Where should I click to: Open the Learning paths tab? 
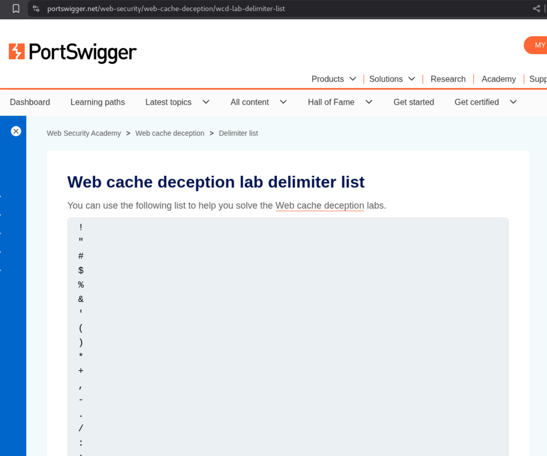98,102
